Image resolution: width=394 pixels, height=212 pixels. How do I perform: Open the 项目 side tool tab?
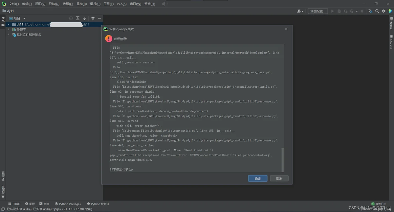click(3, 21)
